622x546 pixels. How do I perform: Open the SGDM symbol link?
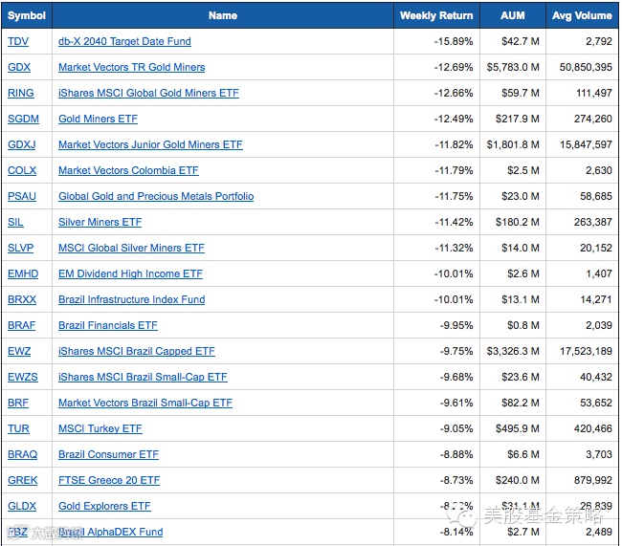pos(23,119)
